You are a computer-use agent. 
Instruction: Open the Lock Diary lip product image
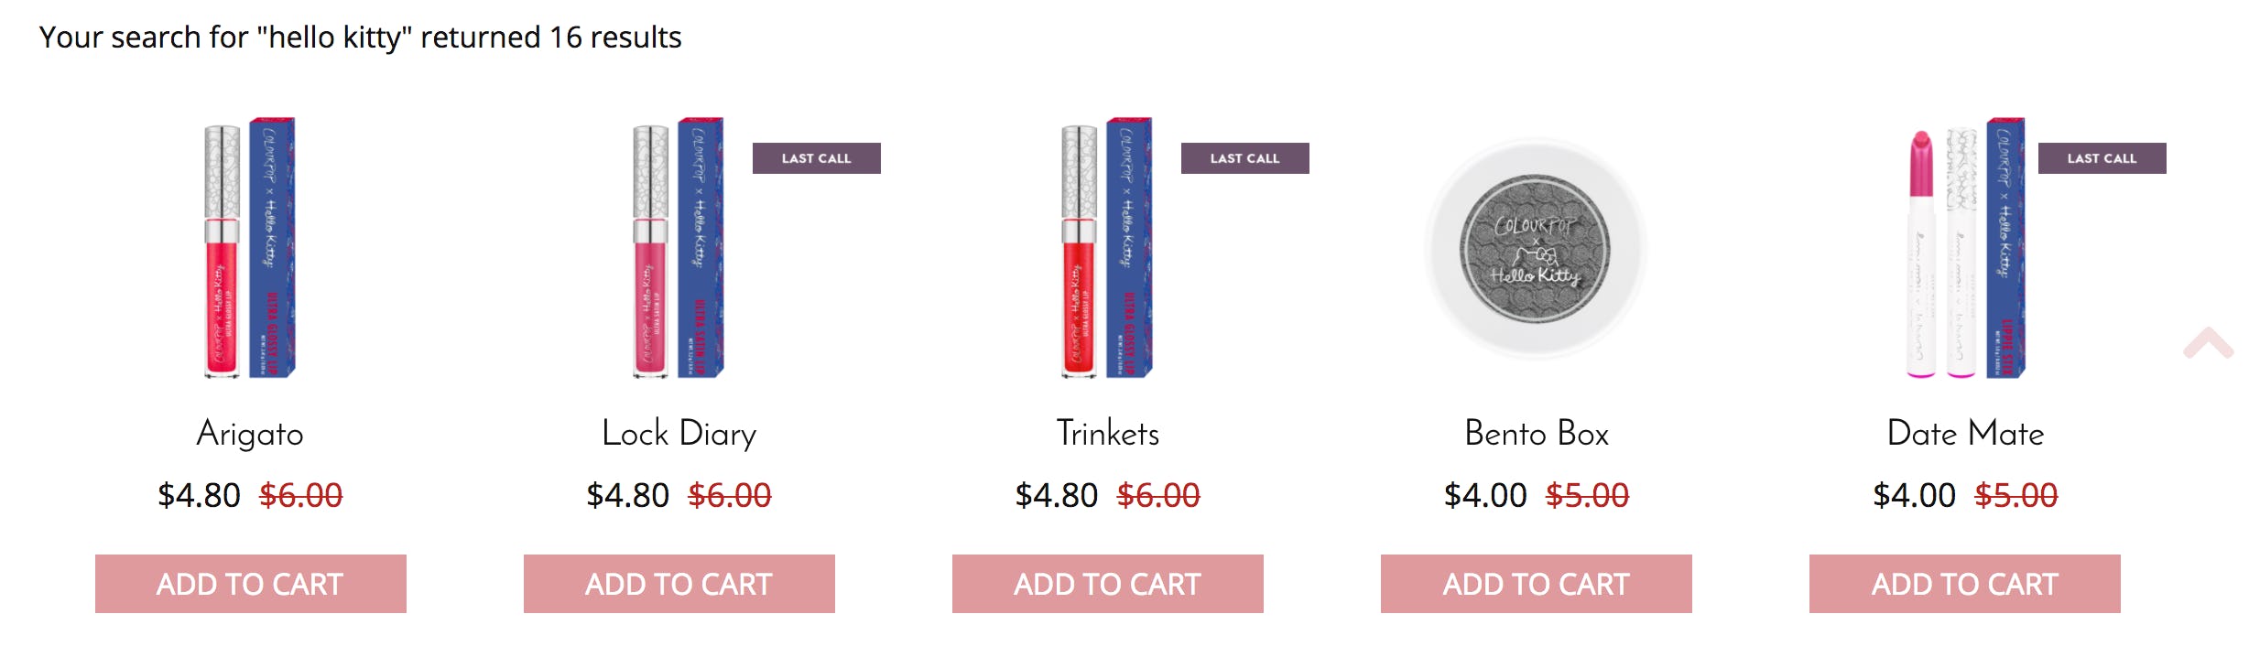679,247
